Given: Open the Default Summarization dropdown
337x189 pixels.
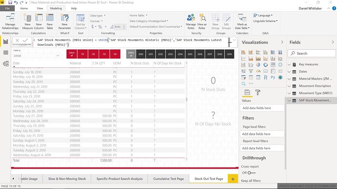Looking at the screenshot, I should 156,27.
